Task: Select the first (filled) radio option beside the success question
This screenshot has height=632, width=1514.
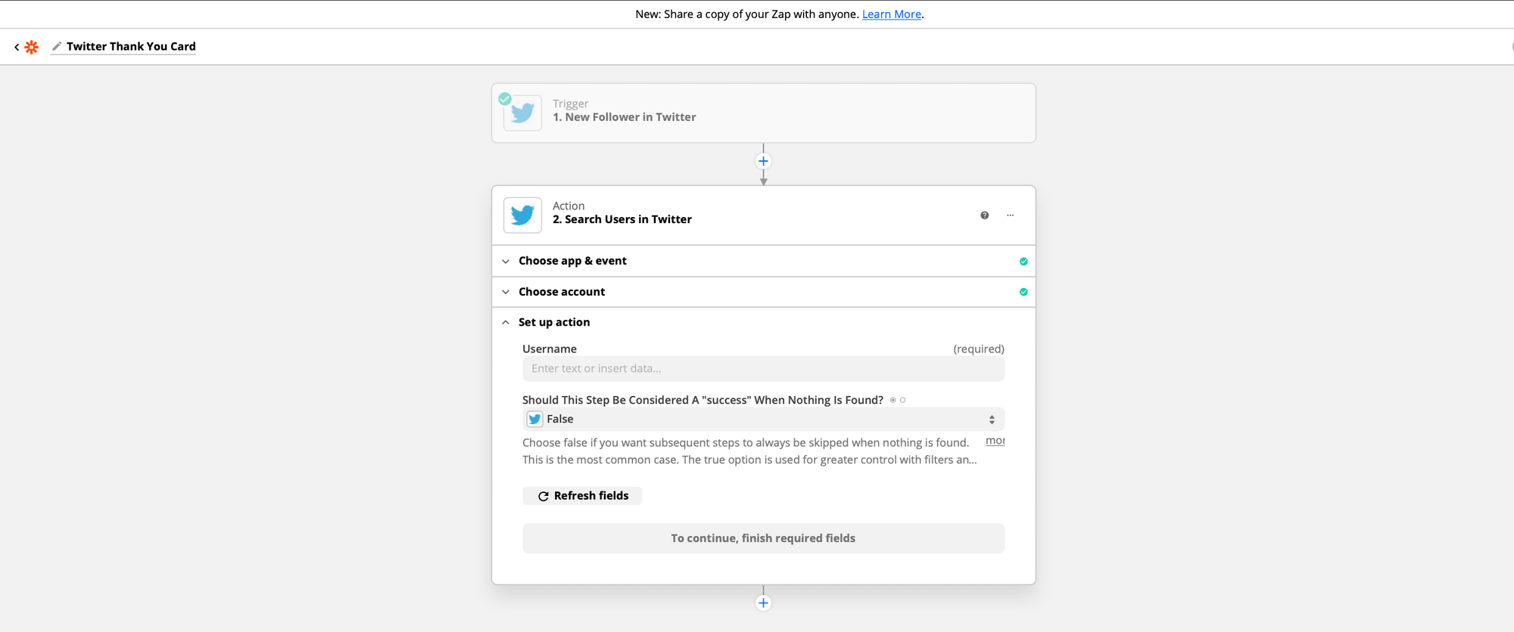Action: tap(893, 400)
